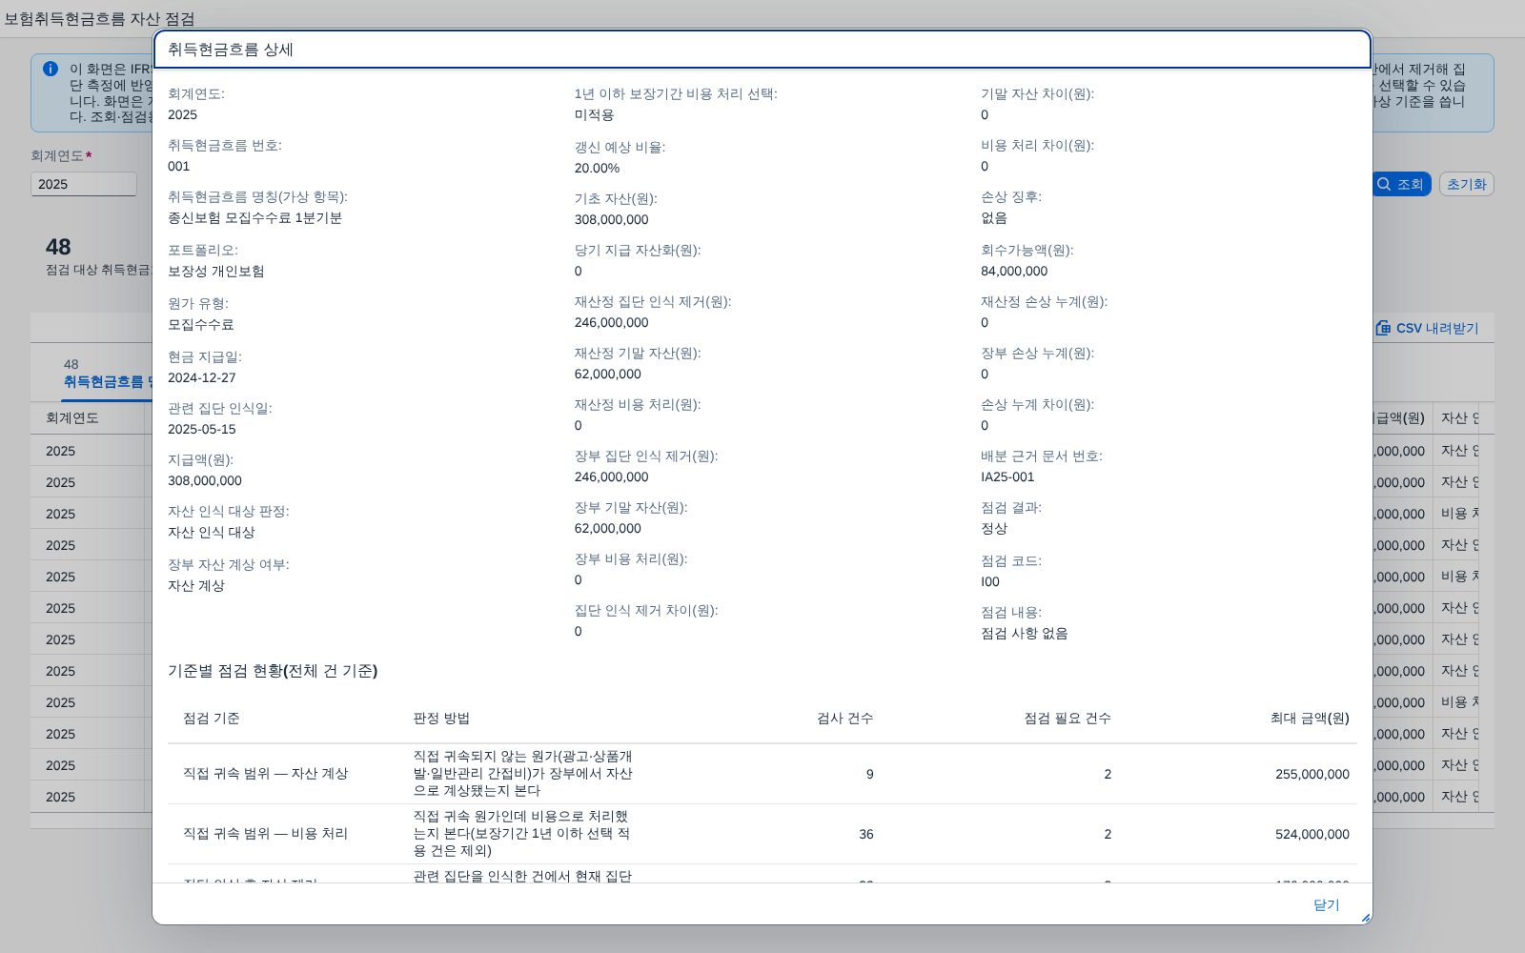The height and width of the screenshot is (953, 1525).
Task: Click the document number IA25-001
Action: [1007, 476]
